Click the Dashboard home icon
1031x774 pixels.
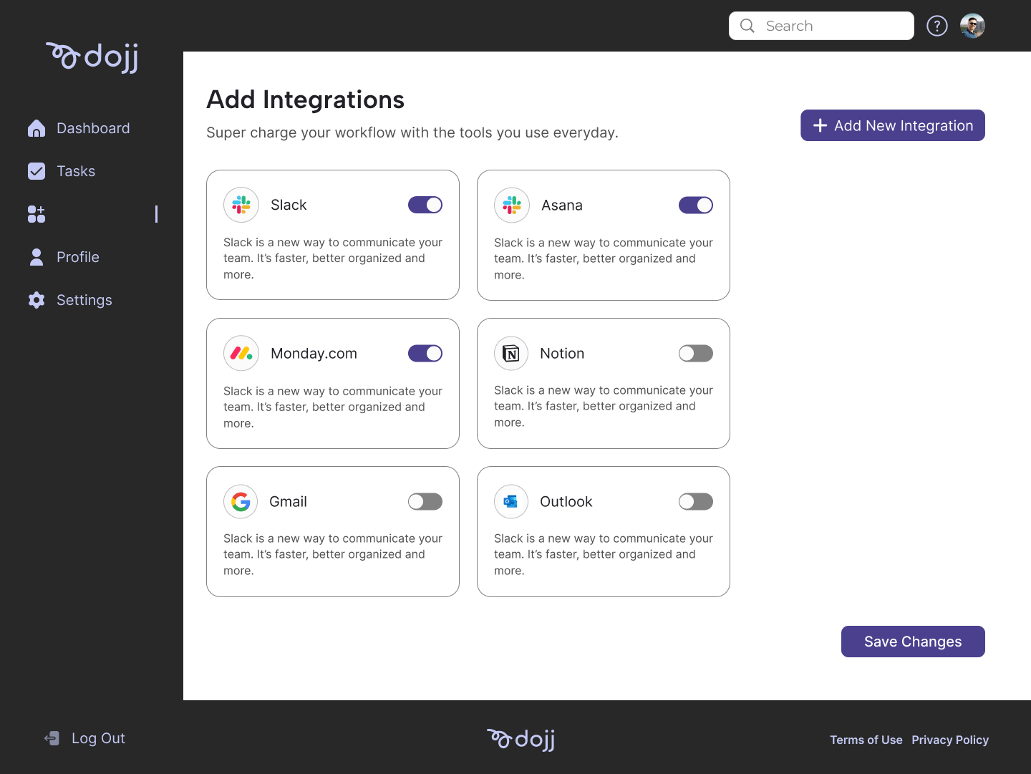coord(37,128)
